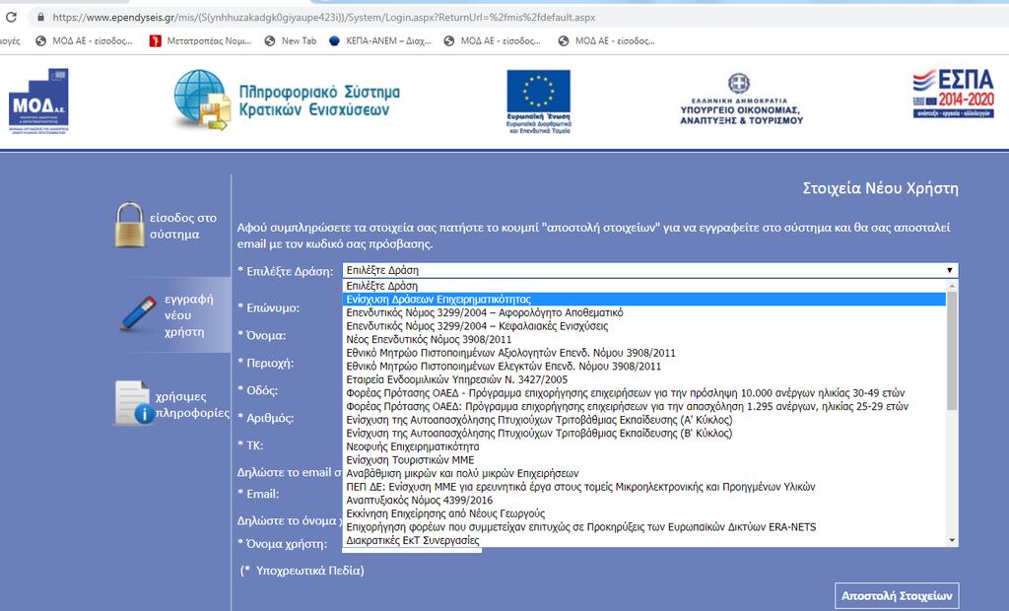Click the document info icon
Screen dimensions: 1009x611
[x=134, y=402]
